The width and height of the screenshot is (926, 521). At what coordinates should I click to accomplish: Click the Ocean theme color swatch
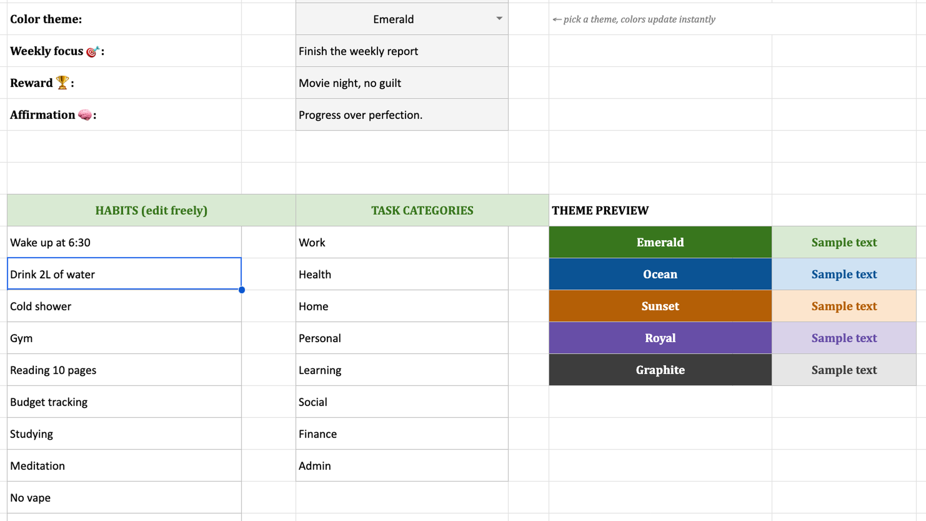[x=660, y=274]
